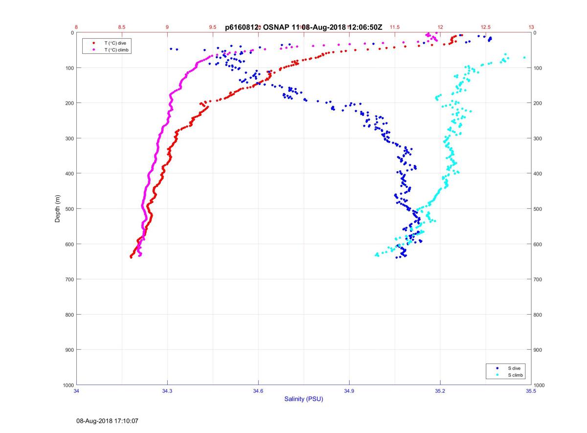Click the red marker beside T dive legend entry

point(94,43)
